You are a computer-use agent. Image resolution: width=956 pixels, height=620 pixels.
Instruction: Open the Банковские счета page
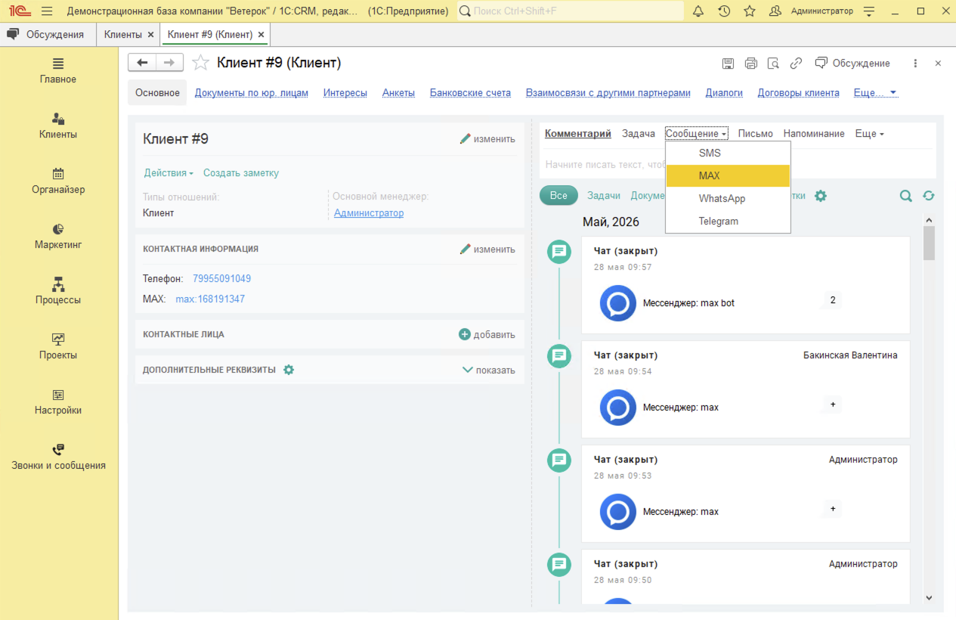point(470,93)
